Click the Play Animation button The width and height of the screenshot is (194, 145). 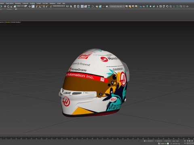click(x=190, y=141)
